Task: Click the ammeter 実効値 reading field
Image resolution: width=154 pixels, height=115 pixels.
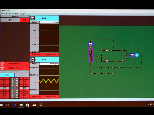Action: click(x=49, y=63)
